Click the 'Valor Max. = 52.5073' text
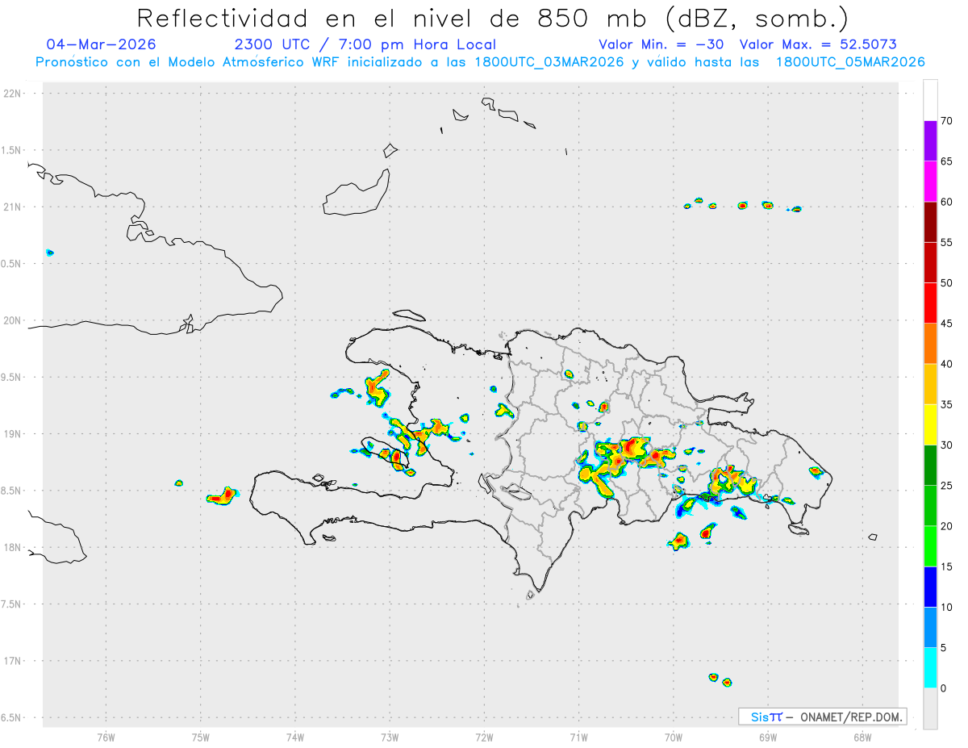This screenshot has height=748, width=968. pos(818,44)
